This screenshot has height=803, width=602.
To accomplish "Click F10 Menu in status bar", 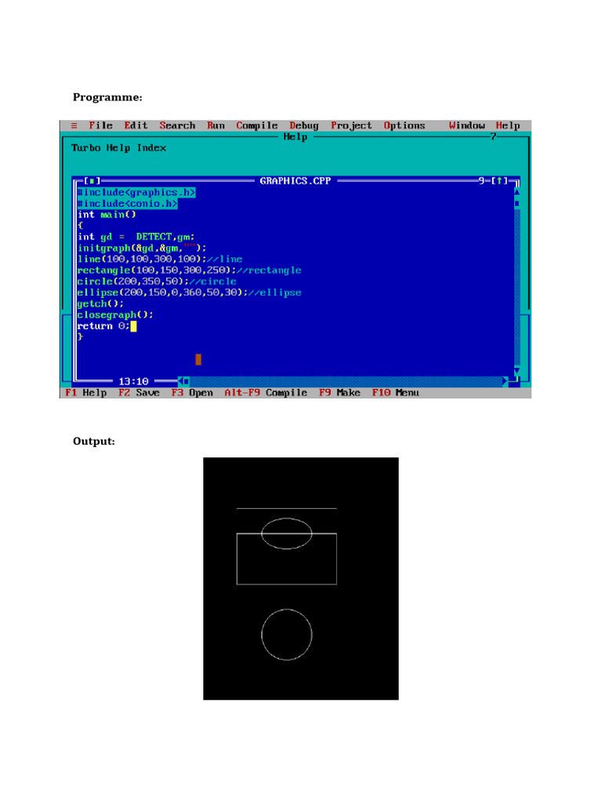I will pyautogui.click(x=395, y=393).
